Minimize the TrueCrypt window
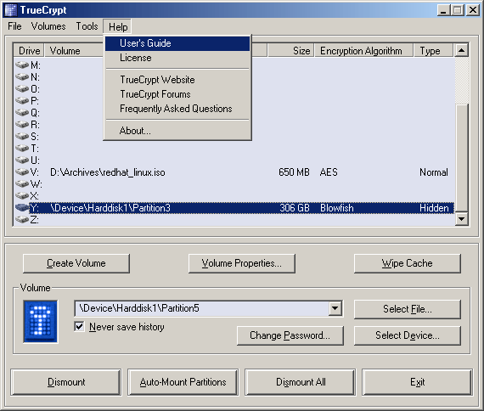This screenshot has height=411, width=484. (x=443, y=10)
